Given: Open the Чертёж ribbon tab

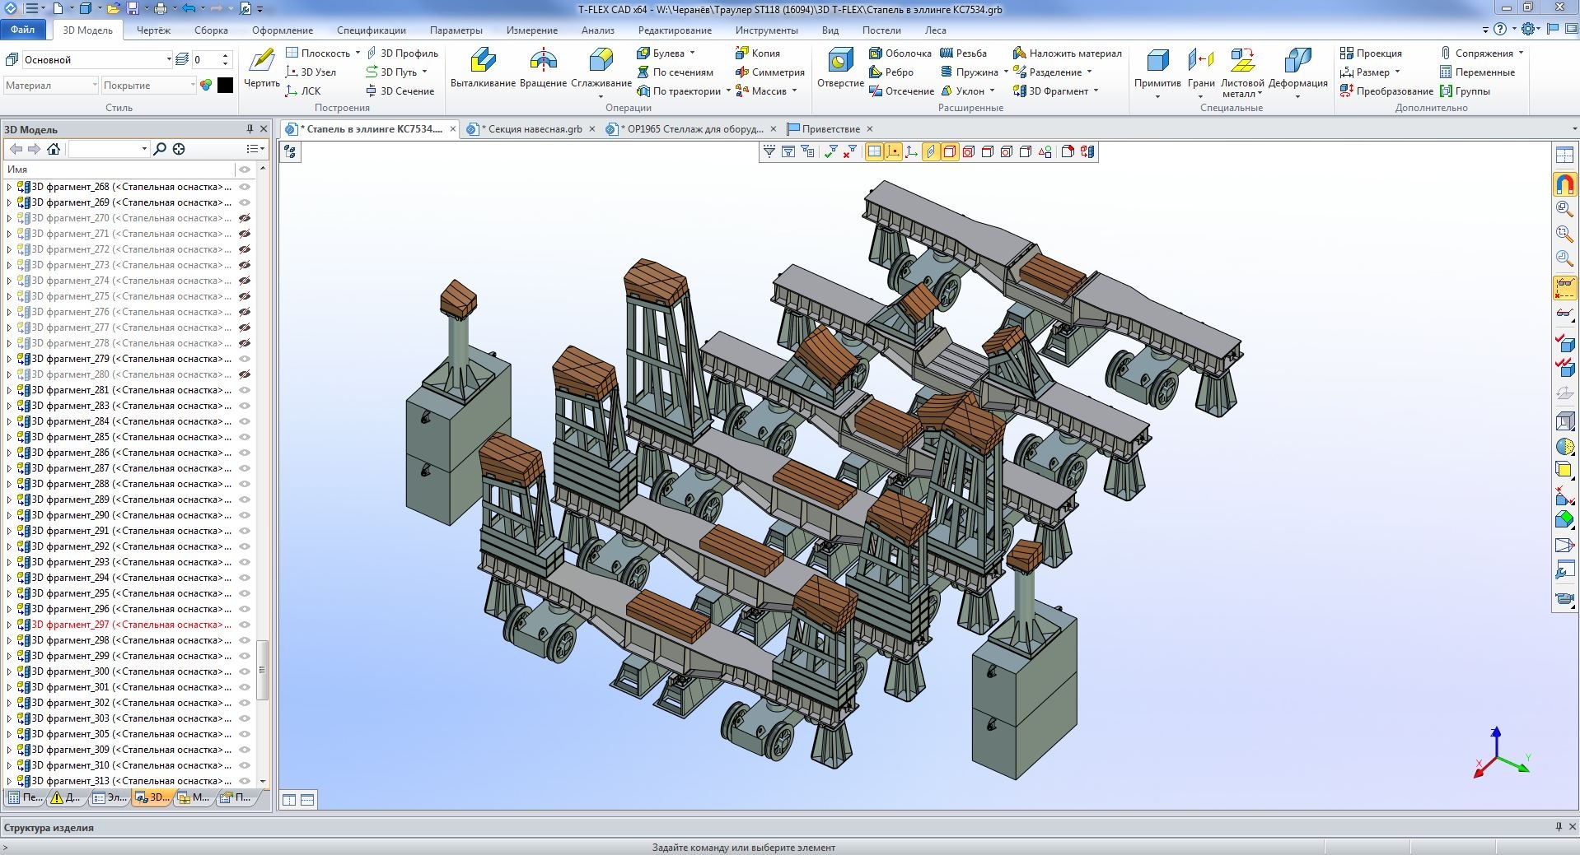Looking at the screenshot, I should click(153, 30).
